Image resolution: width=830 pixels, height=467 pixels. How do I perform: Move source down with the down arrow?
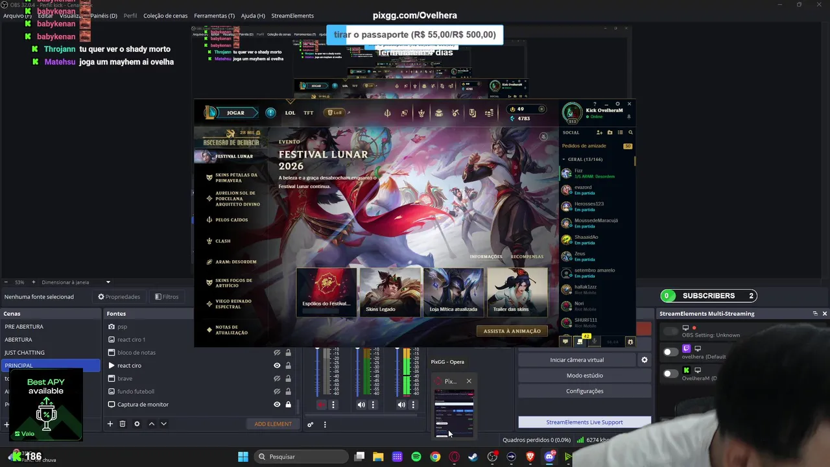tap(163, 424)
